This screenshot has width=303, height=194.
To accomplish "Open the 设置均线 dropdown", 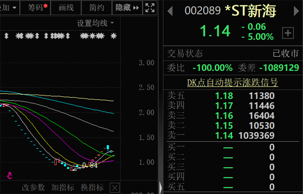I will (95, 23).
